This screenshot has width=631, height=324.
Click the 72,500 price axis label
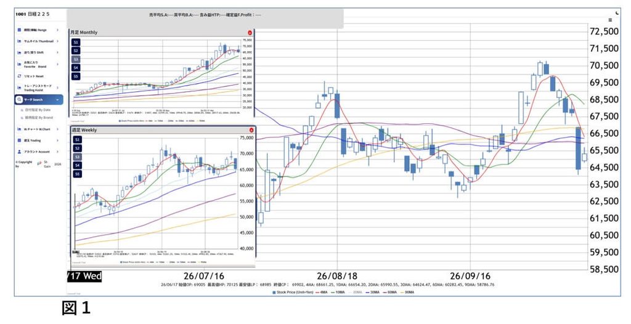tap(604, 31)
